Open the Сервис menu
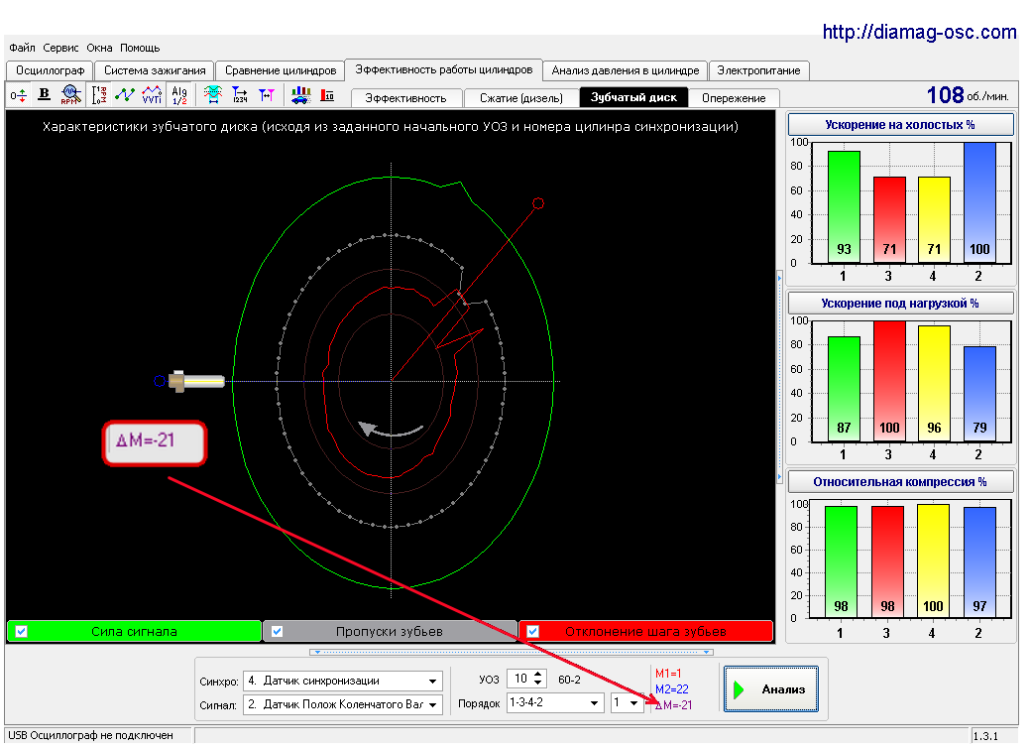This screenshot has height=748, width=1031. click(x=60, y=48)
